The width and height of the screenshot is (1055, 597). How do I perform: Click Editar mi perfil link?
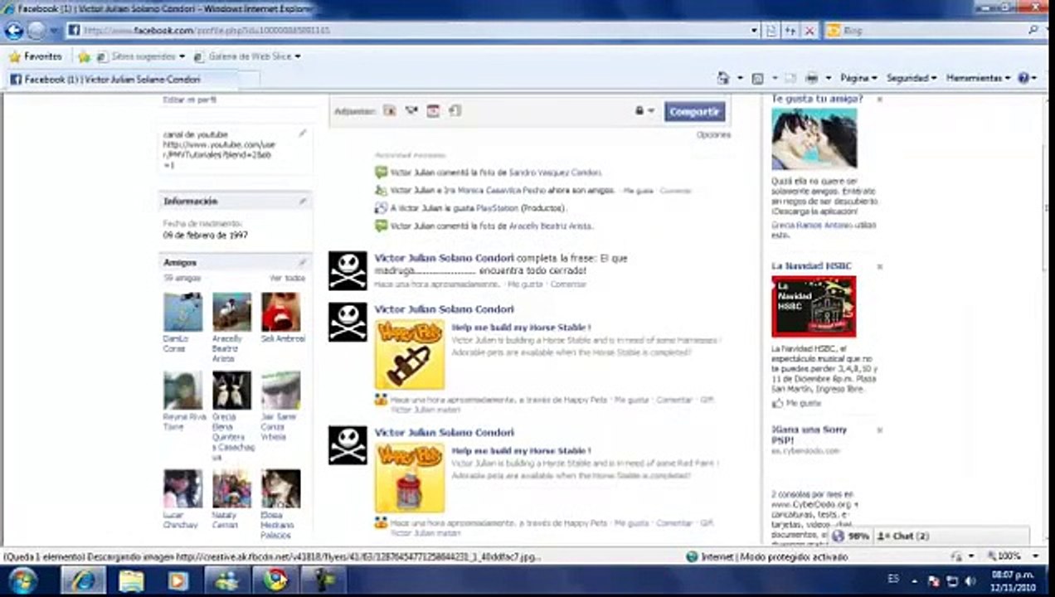[x=189, y=99]
